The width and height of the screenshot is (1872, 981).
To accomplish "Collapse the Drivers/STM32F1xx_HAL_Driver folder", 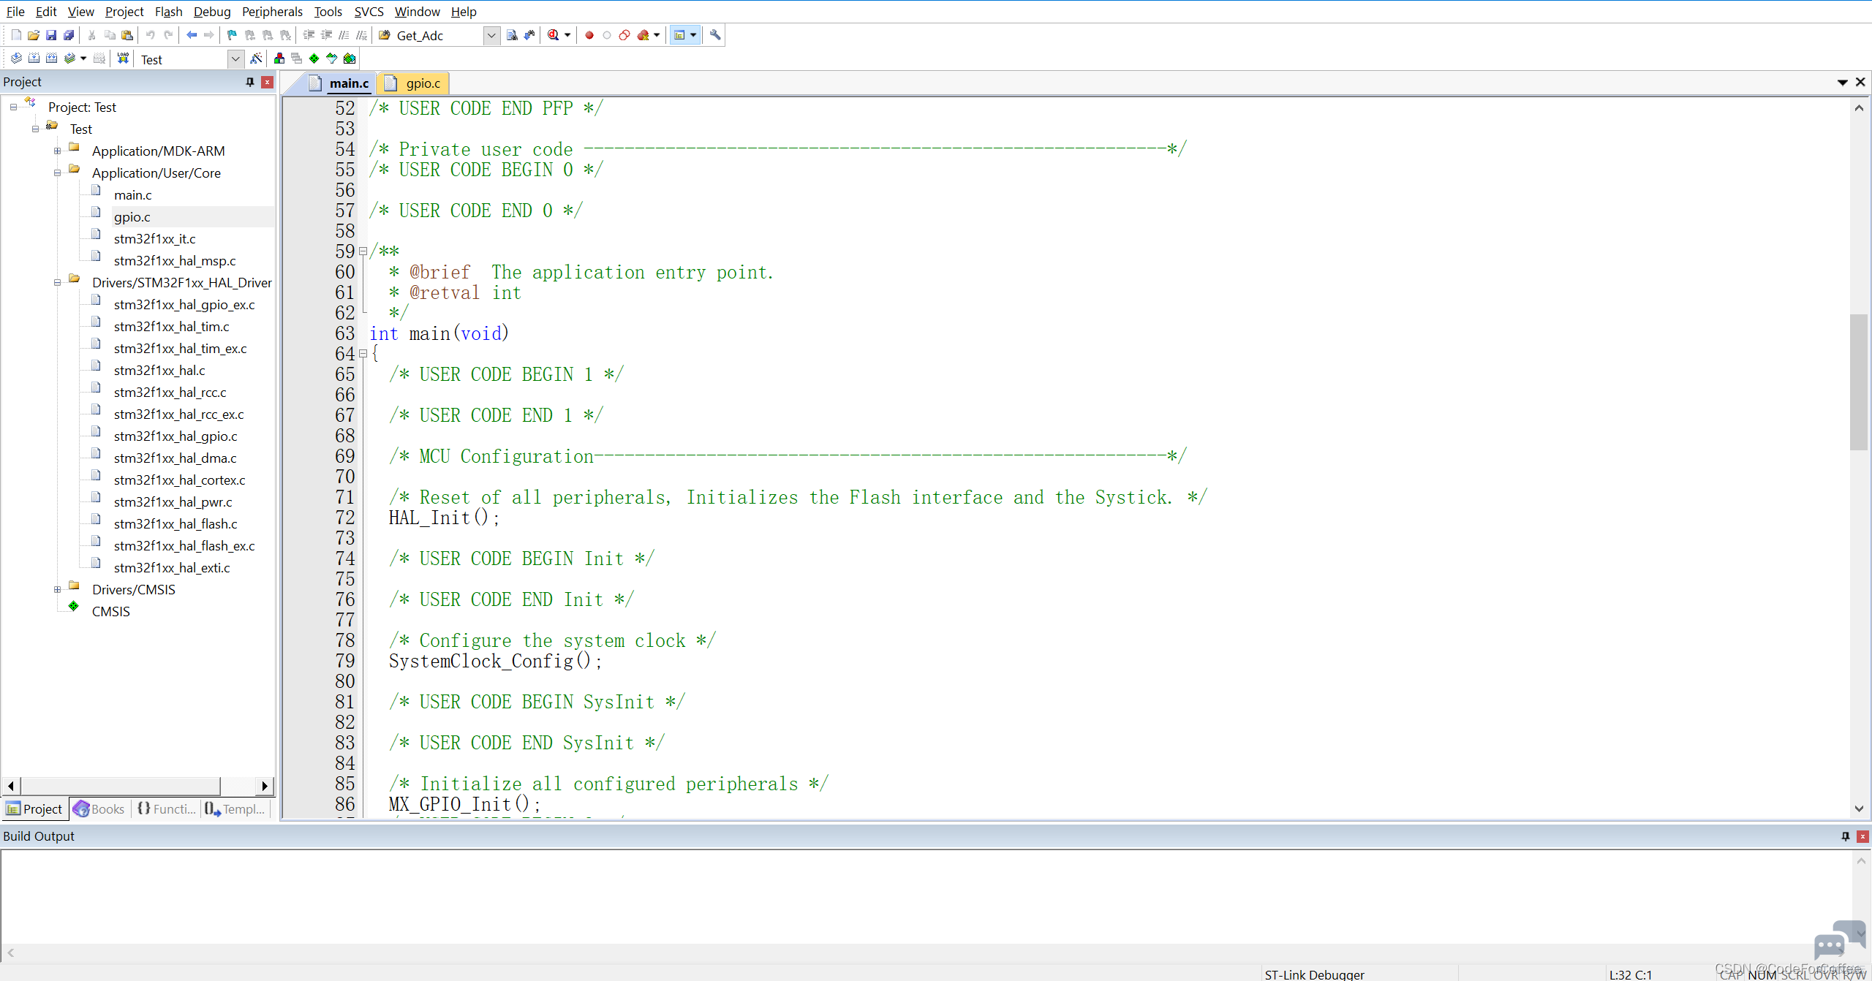I will [x=57, y=283].
